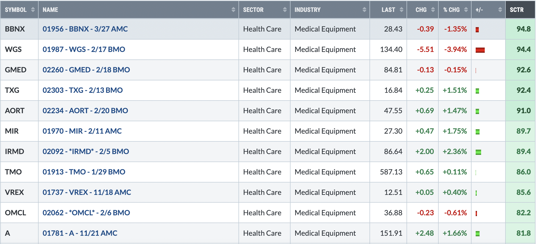
Task: Click the SCTR value 91.0 for AORT
Action: (x=524, y=111)
